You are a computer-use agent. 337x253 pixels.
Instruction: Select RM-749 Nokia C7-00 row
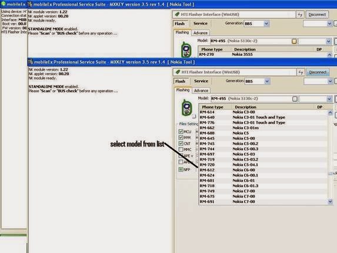263,191
